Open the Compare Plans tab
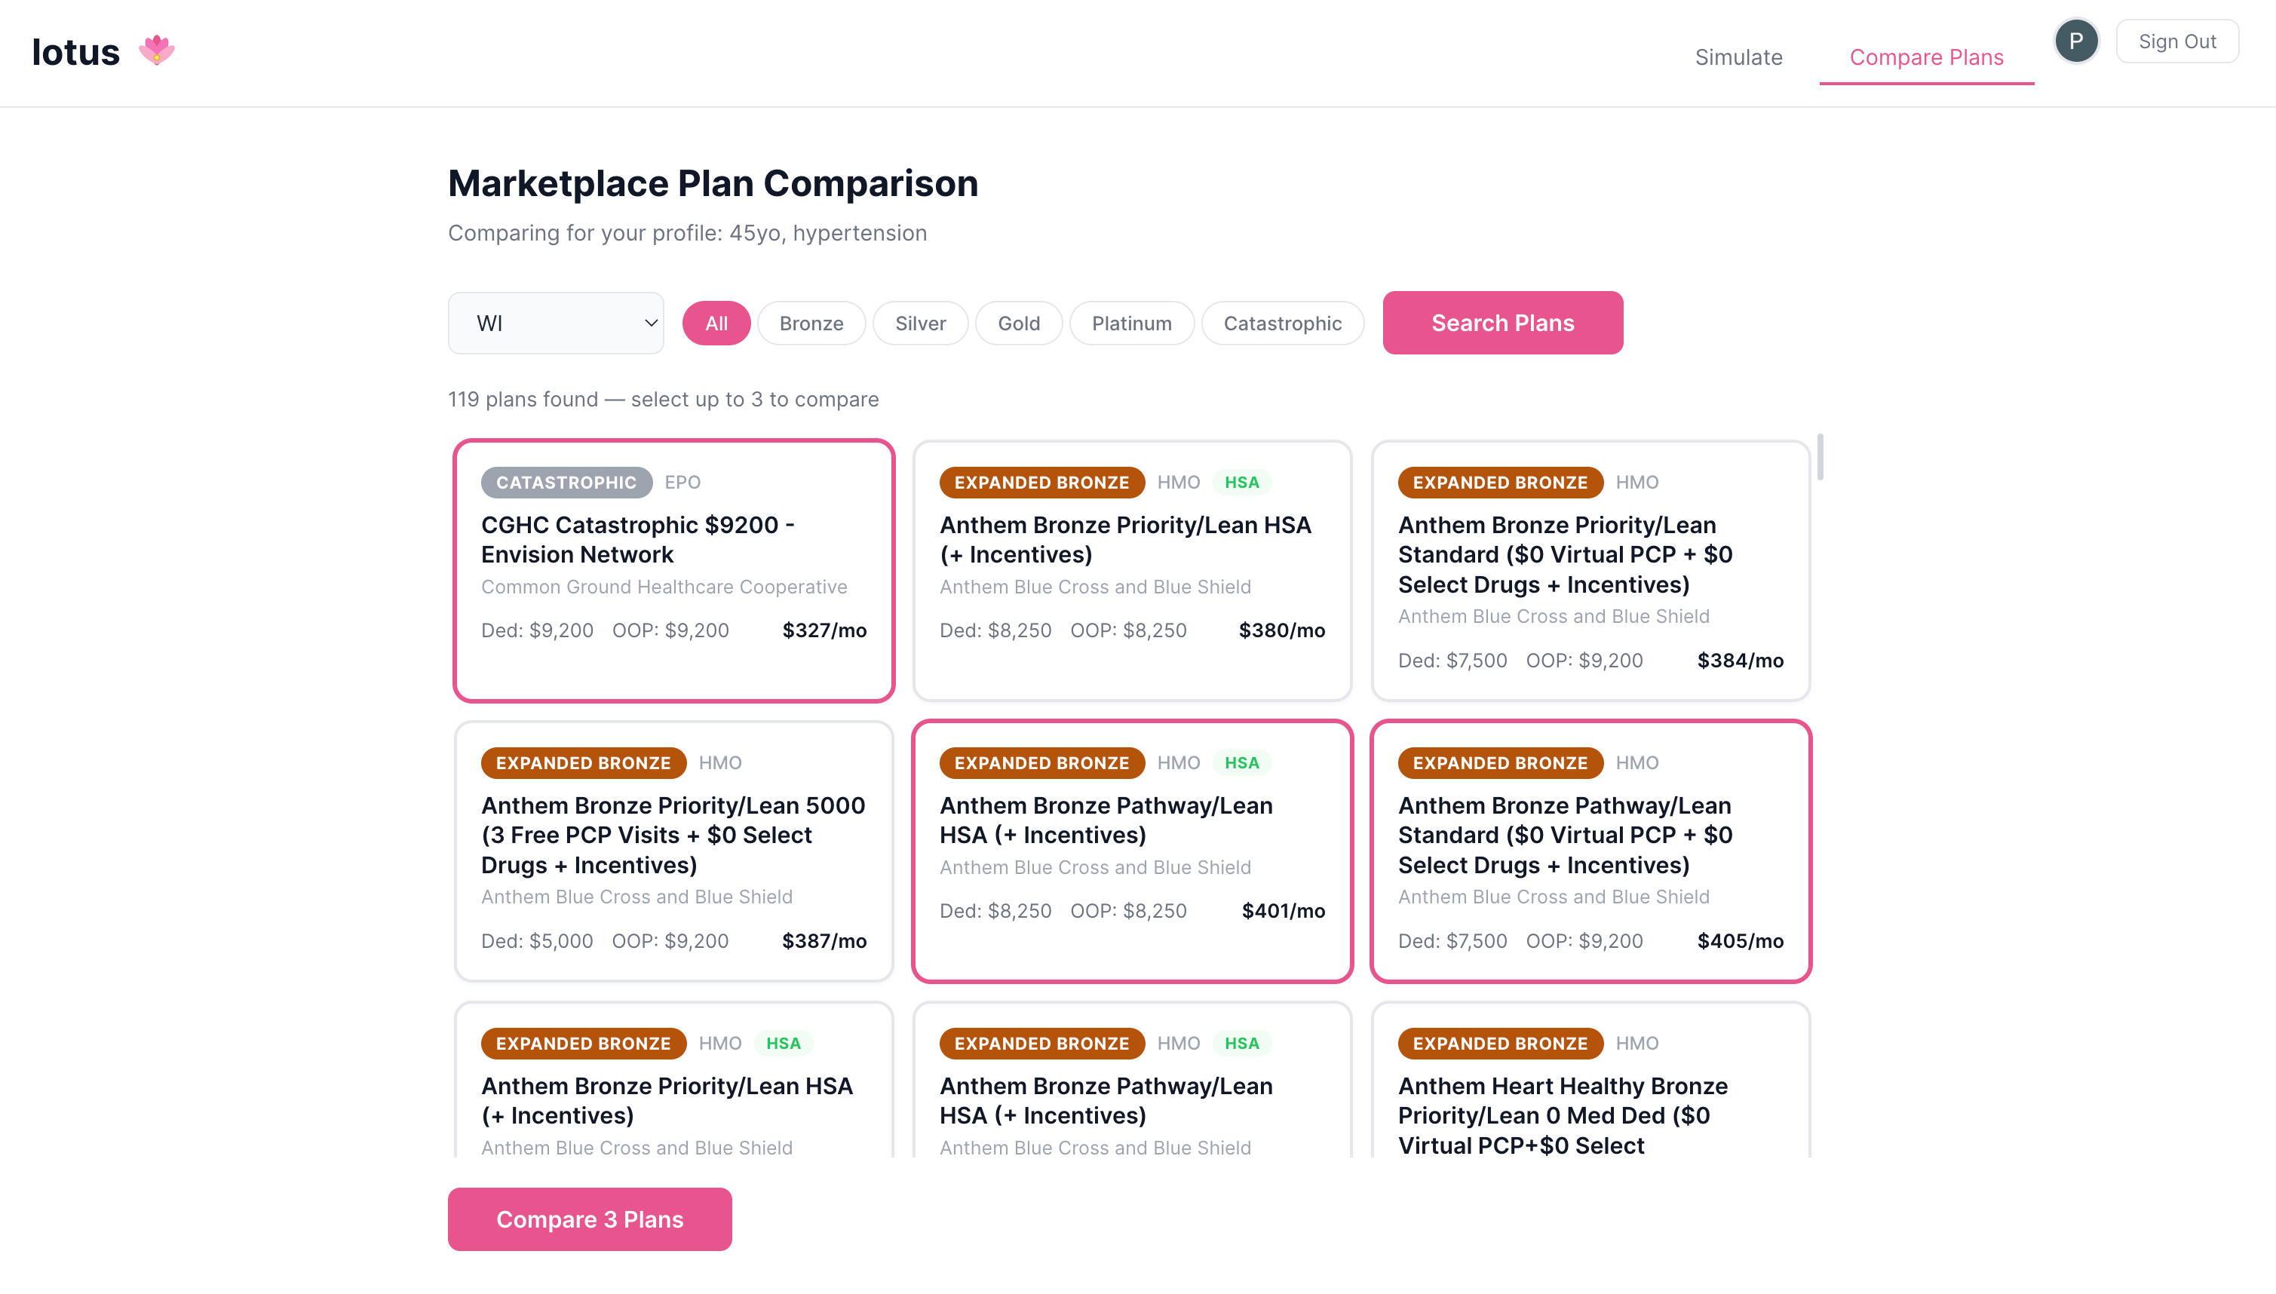This screenshot has width=2276, height=1294. point(1927,58)
